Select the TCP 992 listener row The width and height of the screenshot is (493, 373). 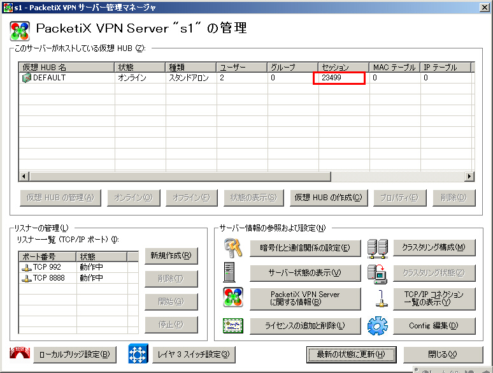(78, 267)
